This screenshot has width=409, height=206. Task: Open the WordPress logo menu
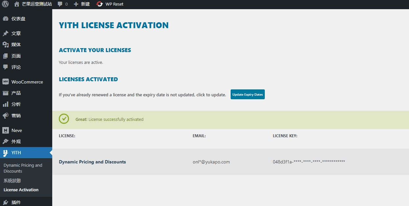[5, 4]
